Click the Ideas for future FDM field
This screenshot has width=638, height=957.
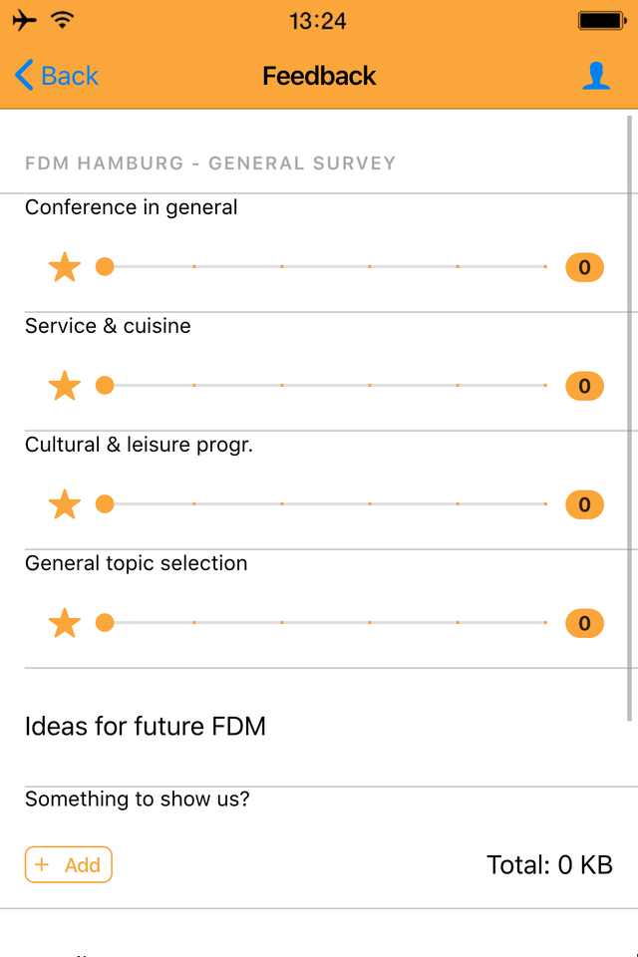pyautogui.click(x=319, y=727)
